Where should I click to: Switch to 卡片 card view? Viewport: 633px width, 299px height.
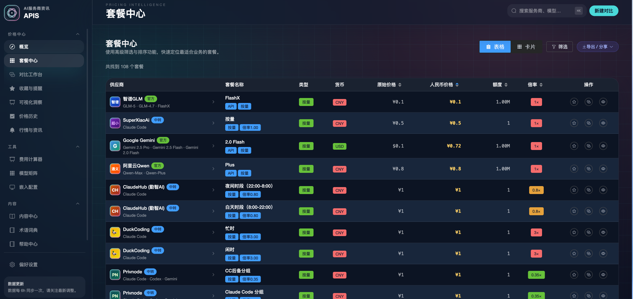[526, 47]
